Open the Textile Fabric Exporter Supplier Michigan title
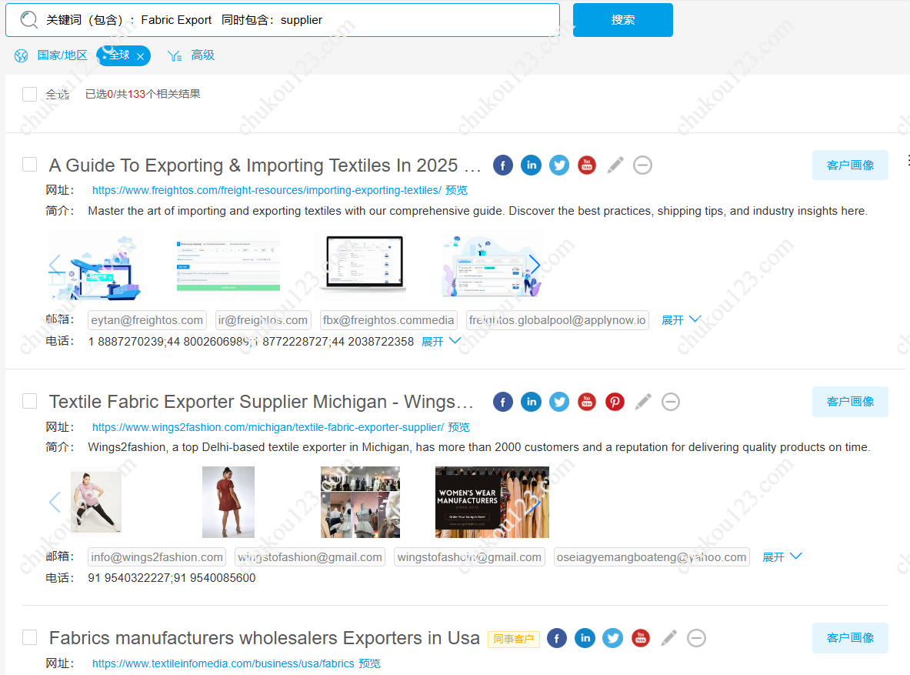910x675 pixels. (262, 402)
